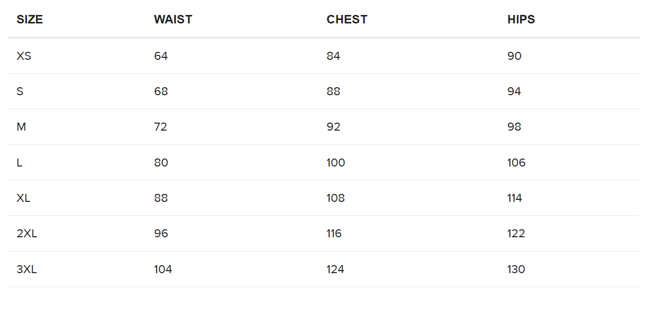
Task: Click the L waist value 80
Action: 161,162
